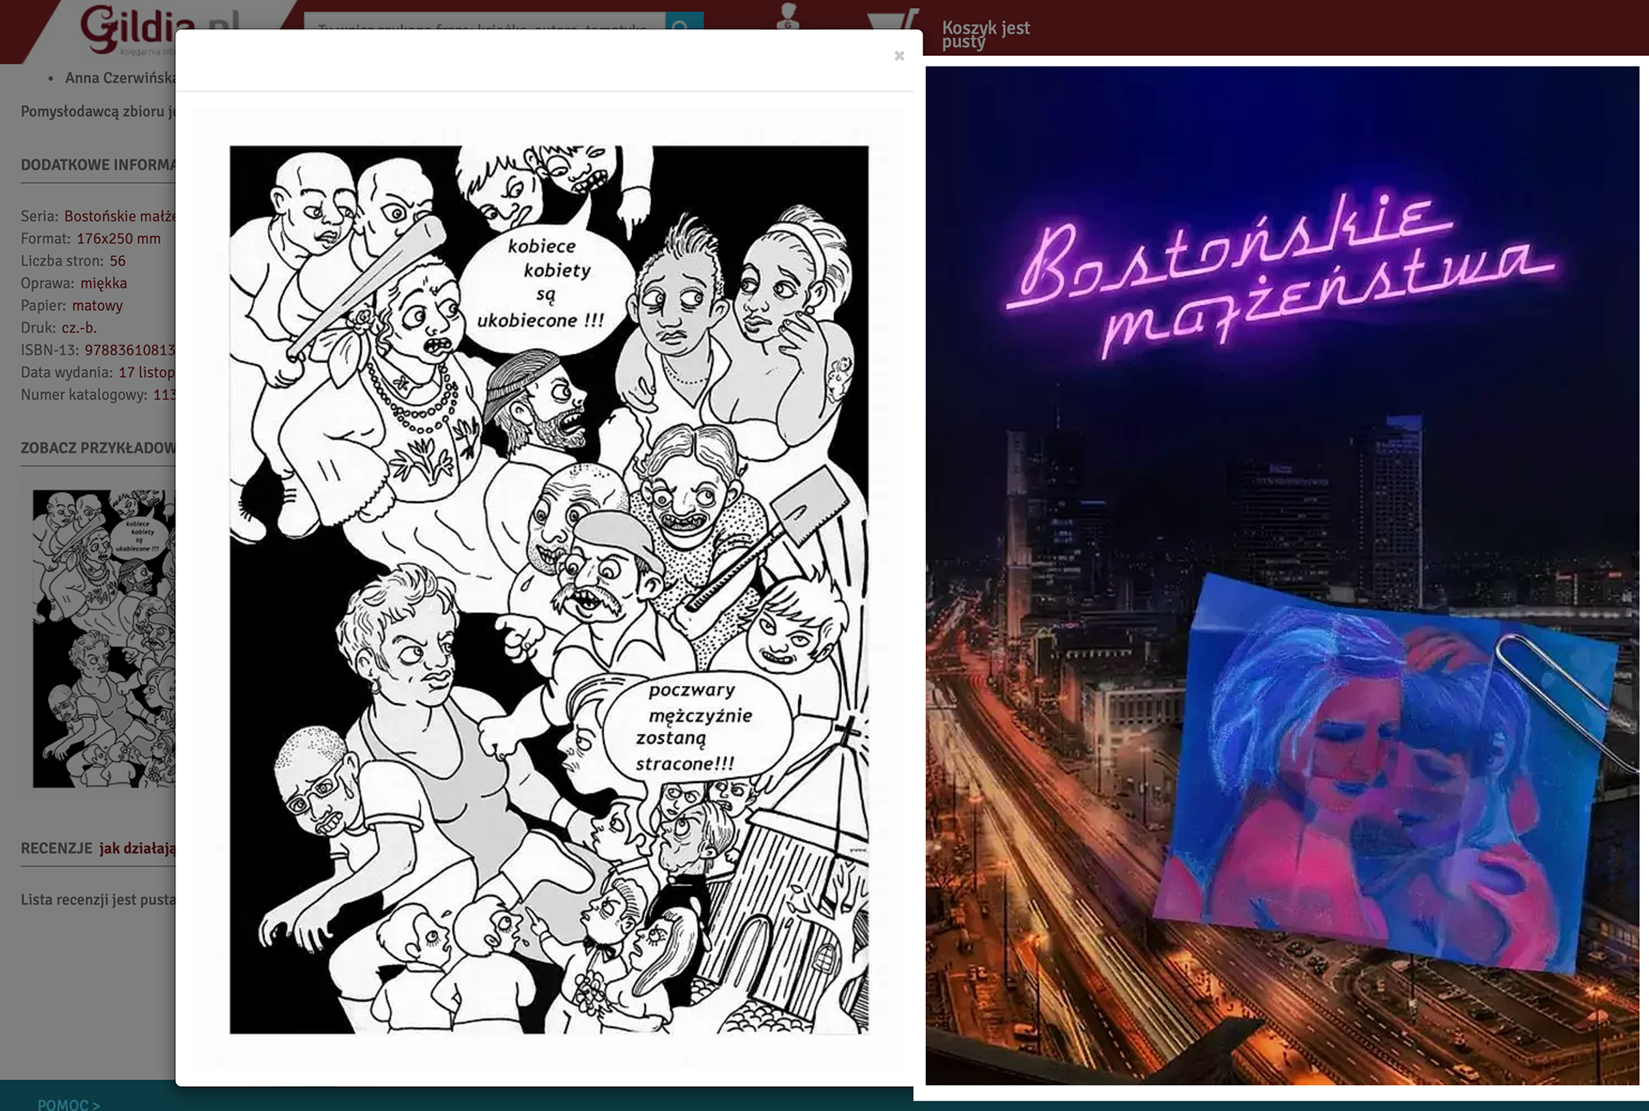Screen dimensions: 1649x1111
Task: Focus the search input field
Action: pyautogui.click(x=484, y=21)
